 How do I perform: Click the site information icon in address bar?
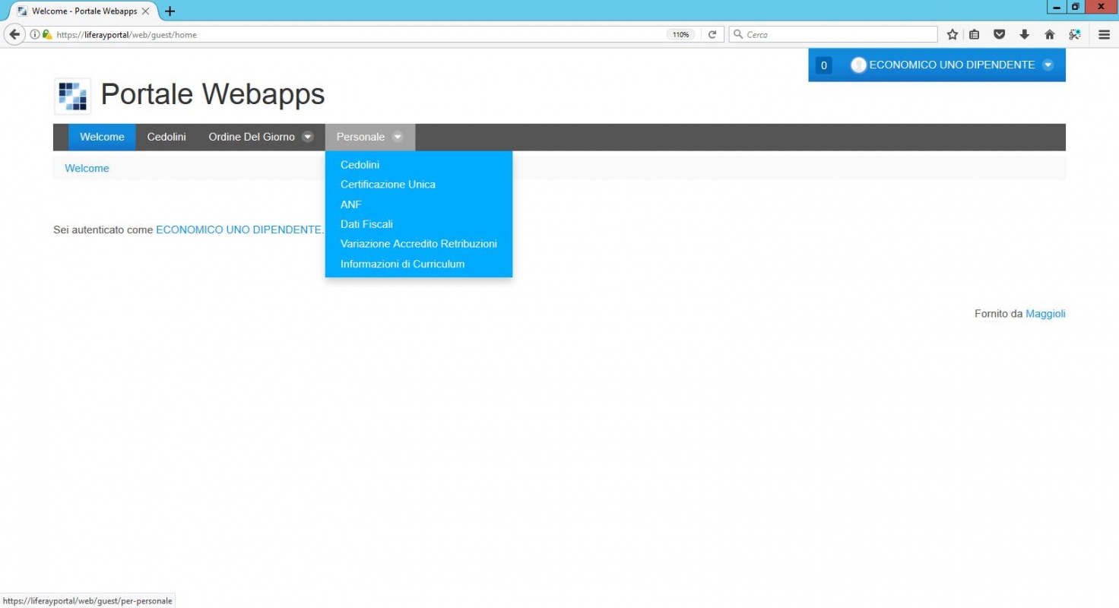(35, 34)
